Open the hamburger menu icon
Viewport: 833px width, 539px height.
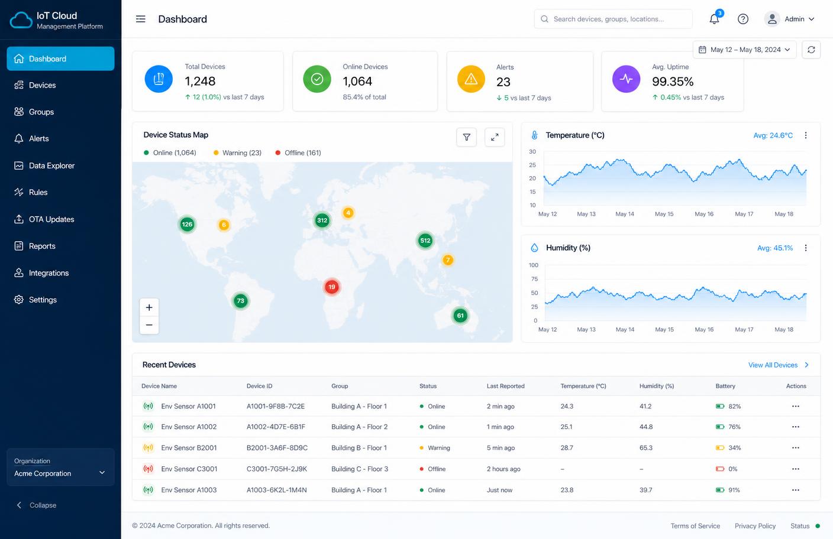(x=141, y=19)
